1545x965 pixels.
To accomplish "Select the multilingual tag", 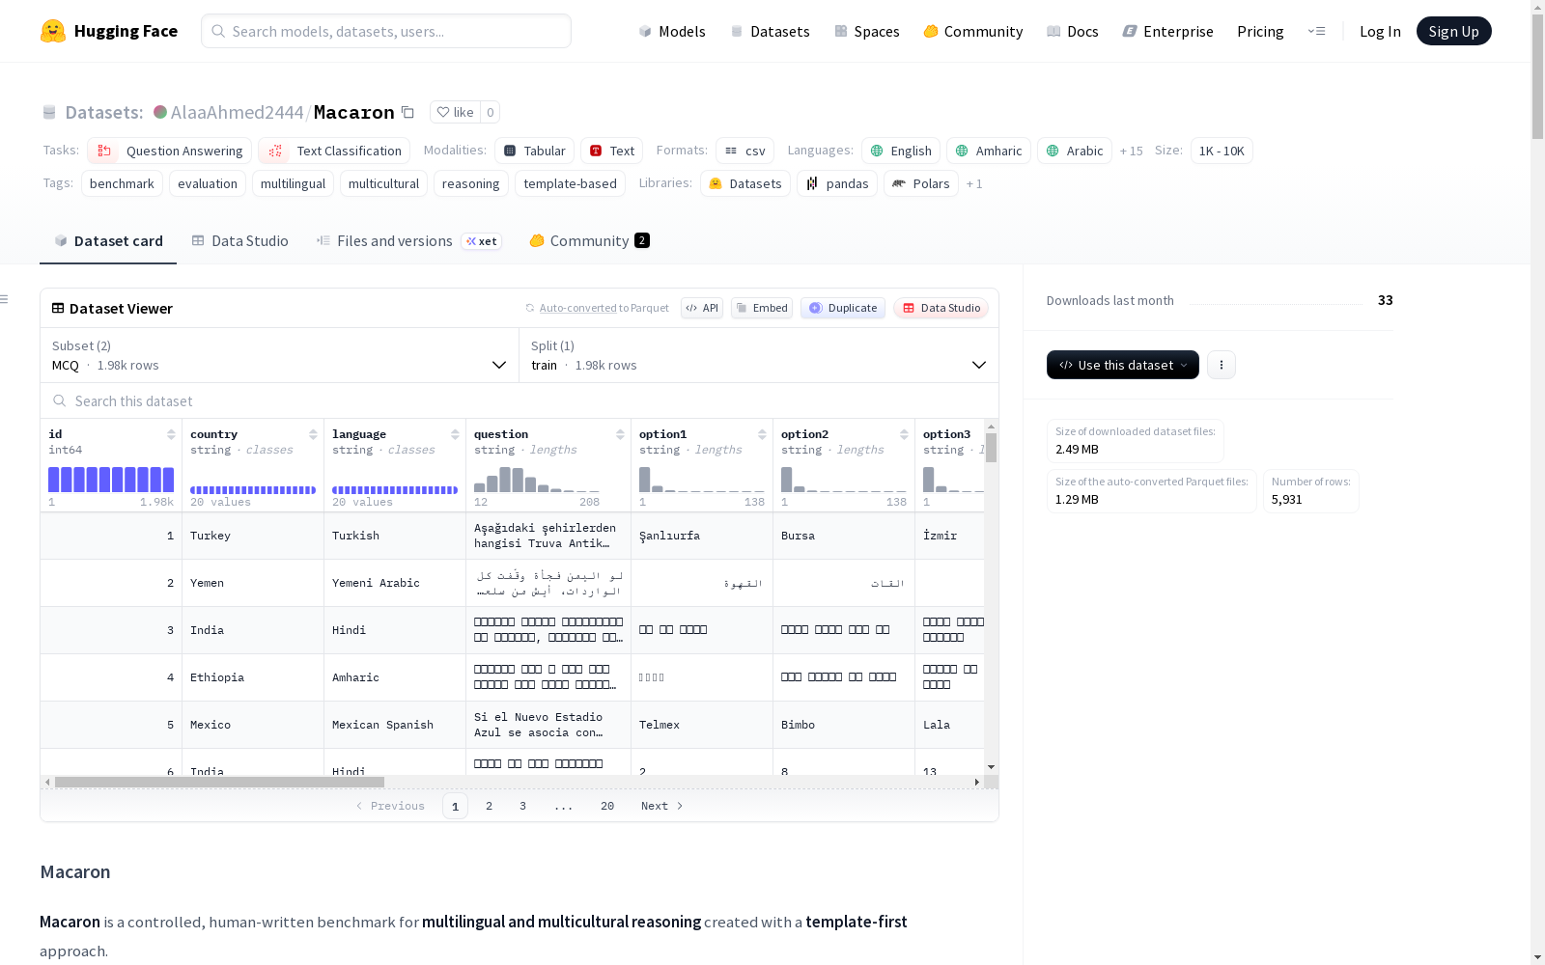I will click(x=293, y=183).
